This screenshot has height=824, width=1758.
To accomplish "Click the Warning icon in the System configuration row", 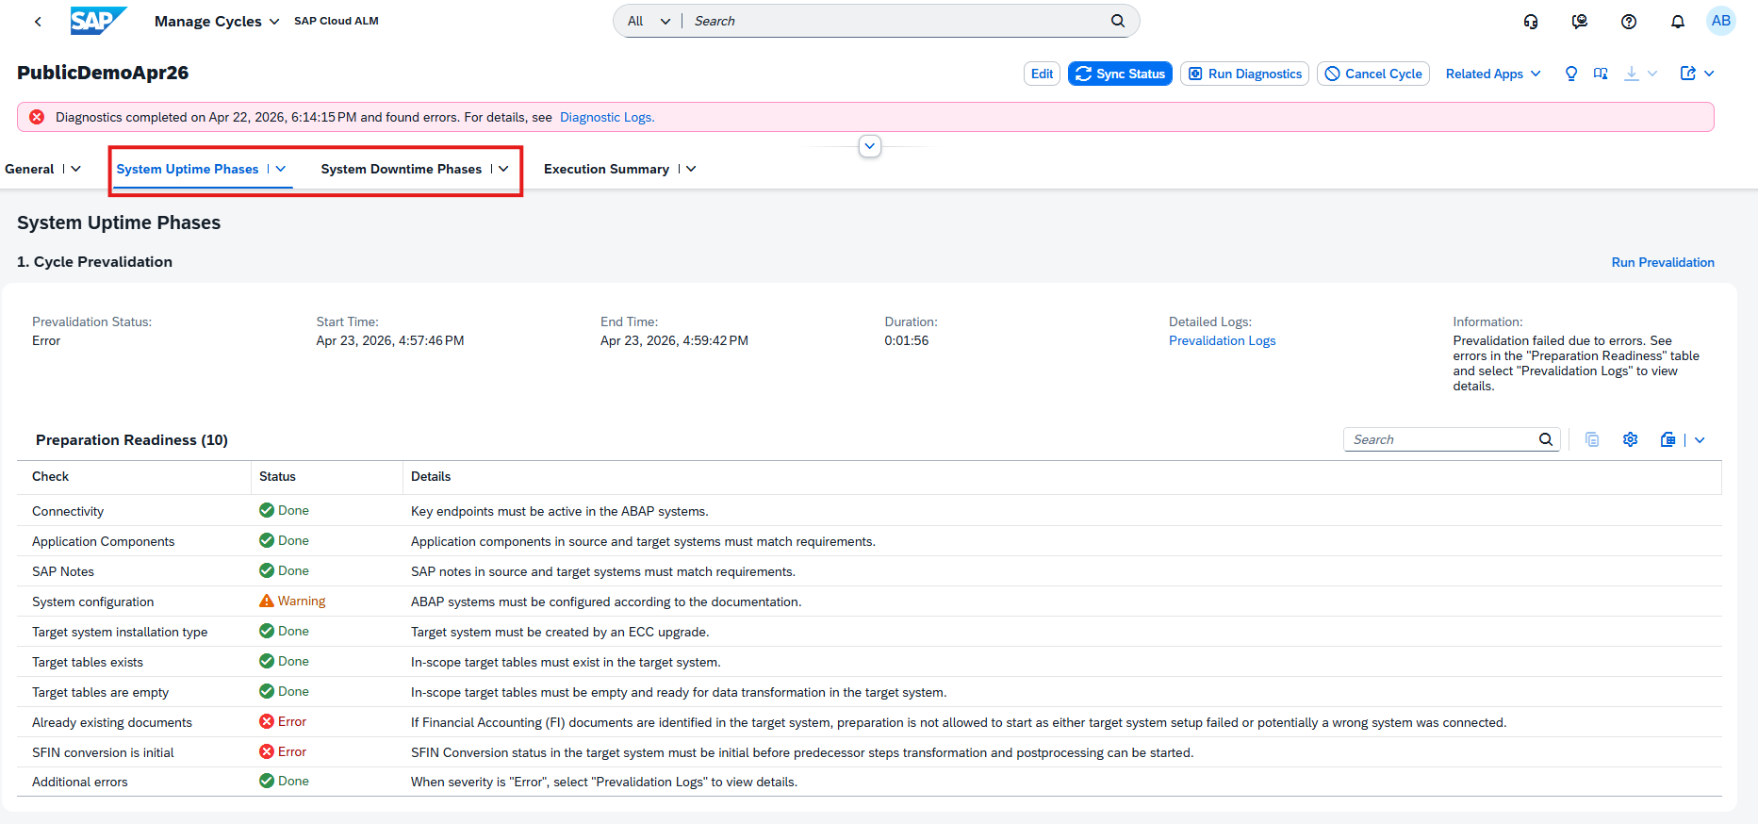I will pyautogui.click(x=267, y=601).
